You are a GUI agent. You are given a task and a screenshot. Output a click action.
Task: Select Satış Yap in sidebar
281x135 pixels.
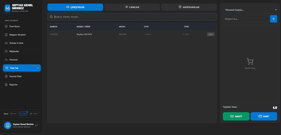[22, 68]
